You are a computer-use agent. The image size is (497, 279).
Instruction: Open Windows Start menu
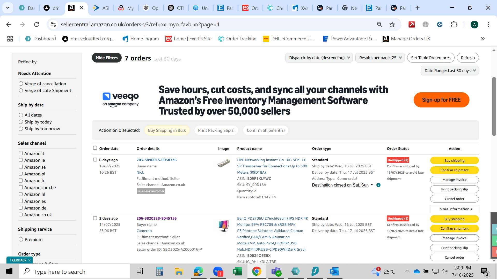pyautogui.click(x=9, y=272)
